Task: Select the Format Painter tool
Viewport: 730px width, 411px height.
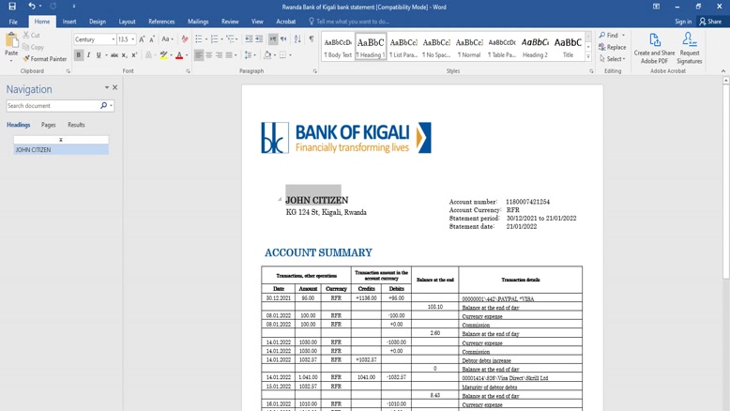Action: 45,59
